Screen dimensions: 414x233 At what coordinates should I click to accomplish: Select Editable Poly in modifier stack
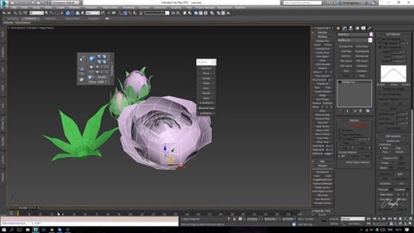349,82
